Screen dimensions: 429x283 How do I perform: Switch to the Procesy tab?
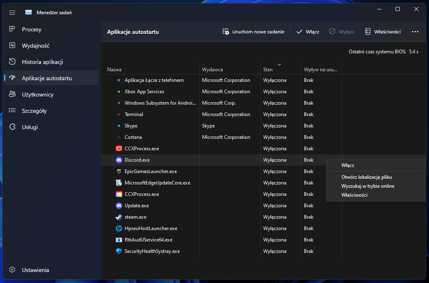click(51, 29)
